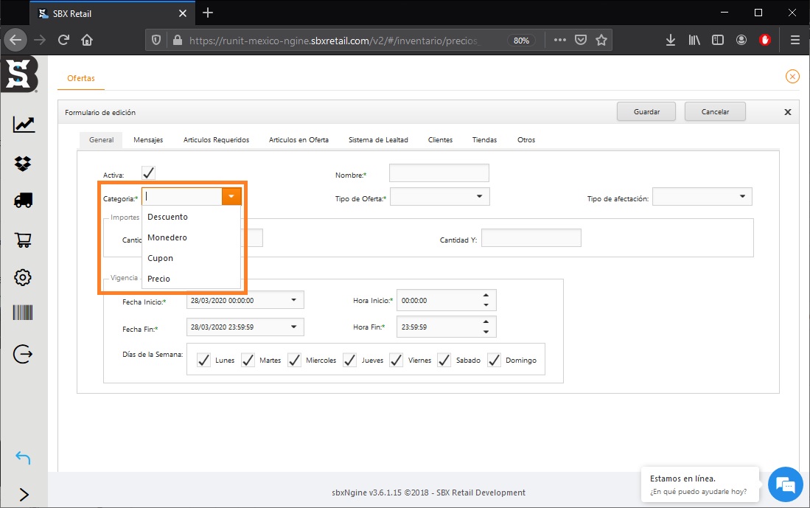Switch to the Articulos en Oferta tab
Image resolution: width=810 pixels, height=508 pixels.
coord(298,140)
